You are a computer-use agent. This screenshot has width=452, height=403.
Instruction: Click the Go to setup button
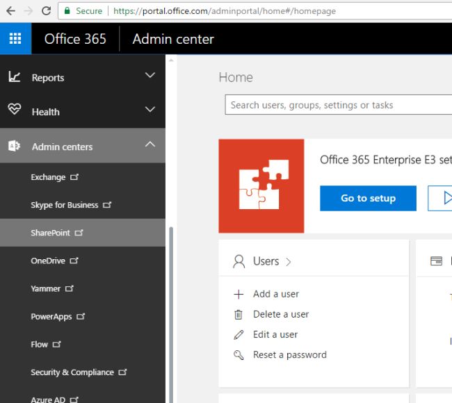pyautogui.click(x=368, y=198)
